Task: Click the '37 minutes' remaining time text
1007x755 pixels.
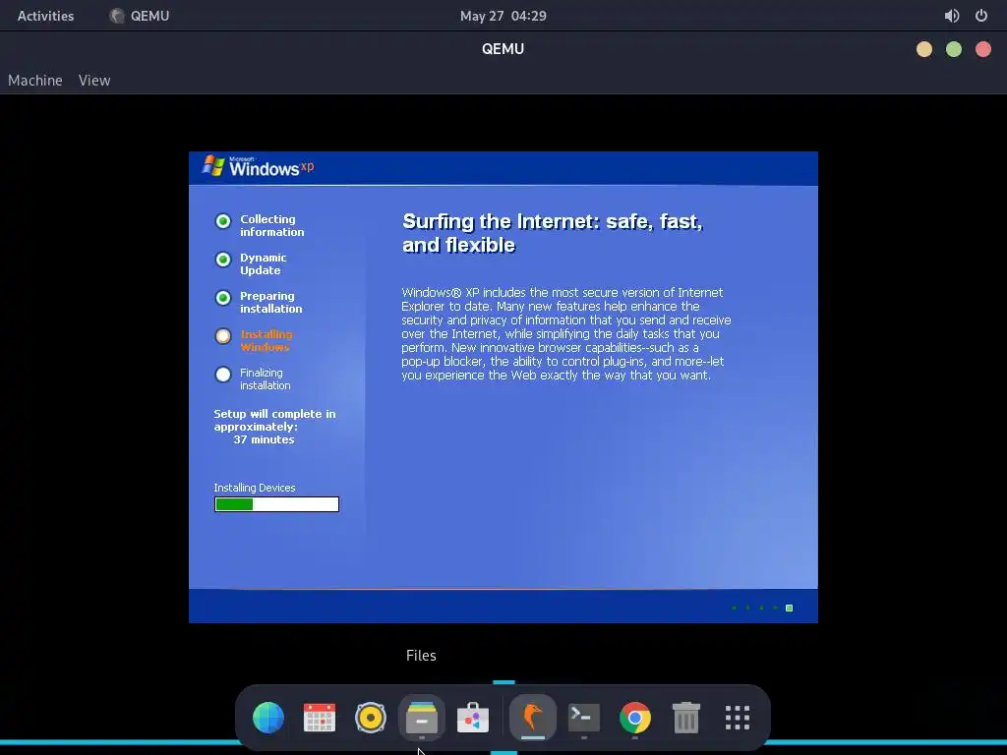Action: click(x=264, y=439)
